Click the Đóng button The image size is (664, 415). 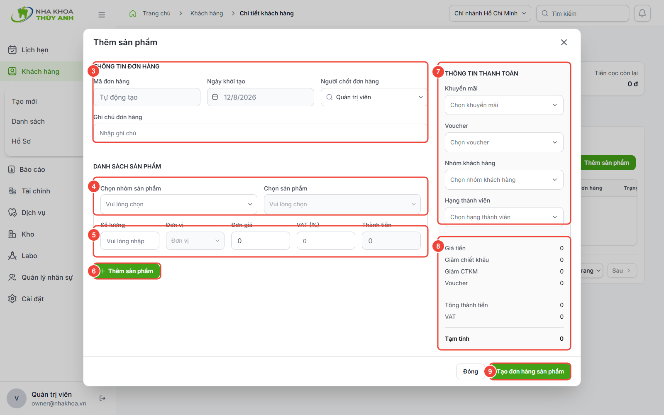click(471, 371)
